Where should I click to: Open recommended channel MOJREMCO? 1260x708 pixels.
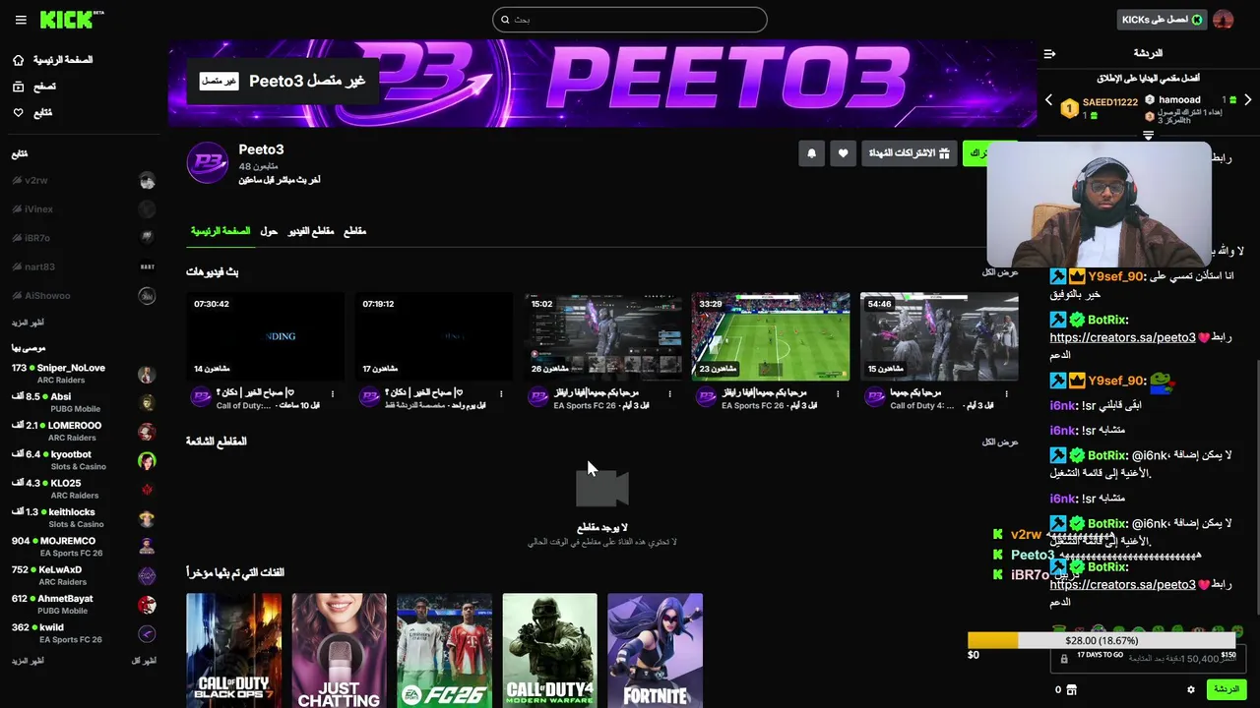[x=84, y=547]
